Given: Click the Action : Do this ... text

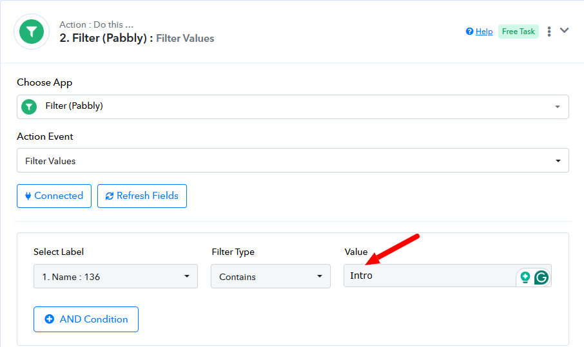Looking at the screenshot, I should point(97,24).
